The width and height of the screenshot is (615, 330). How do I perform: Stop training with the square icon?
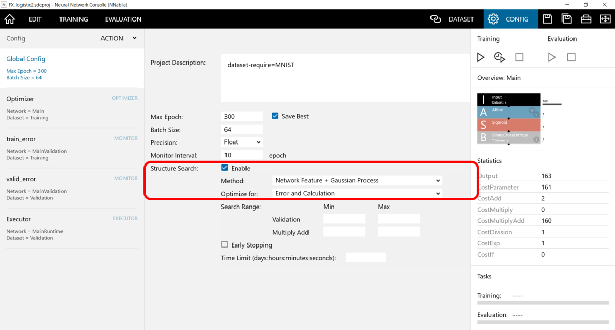pyautogui.click(x=519, y=57)
